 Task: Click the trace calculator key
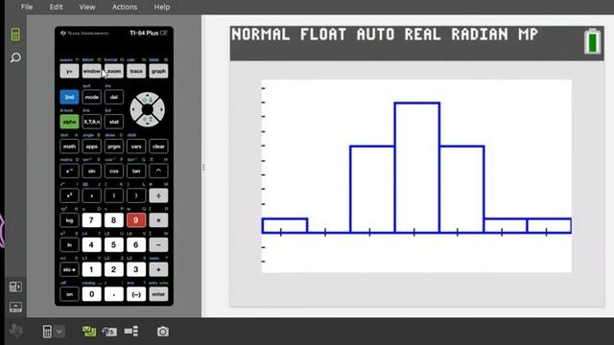point(136,71)
